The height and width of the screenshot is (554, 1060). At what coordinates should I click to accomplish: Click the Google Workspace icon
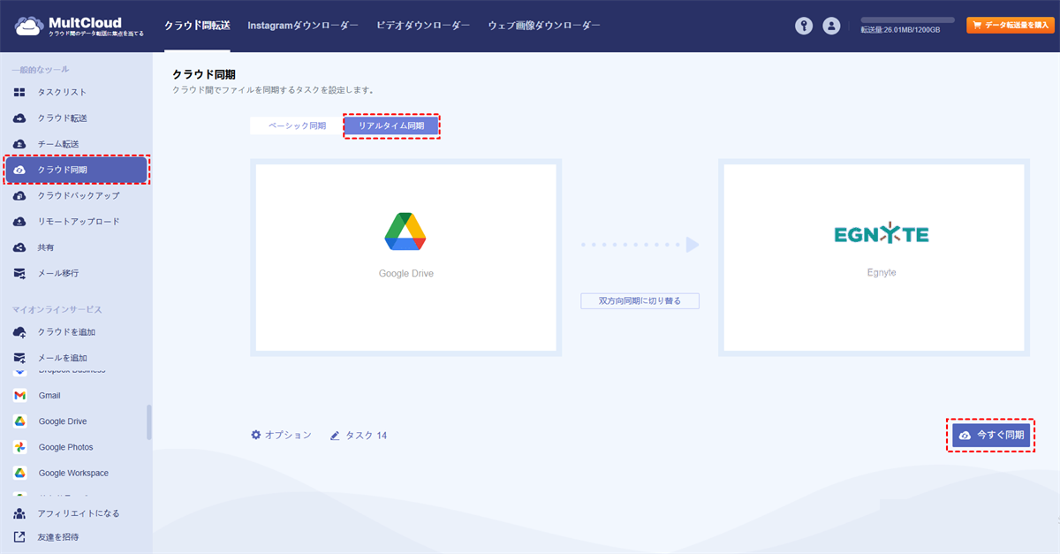click(19, 473)
